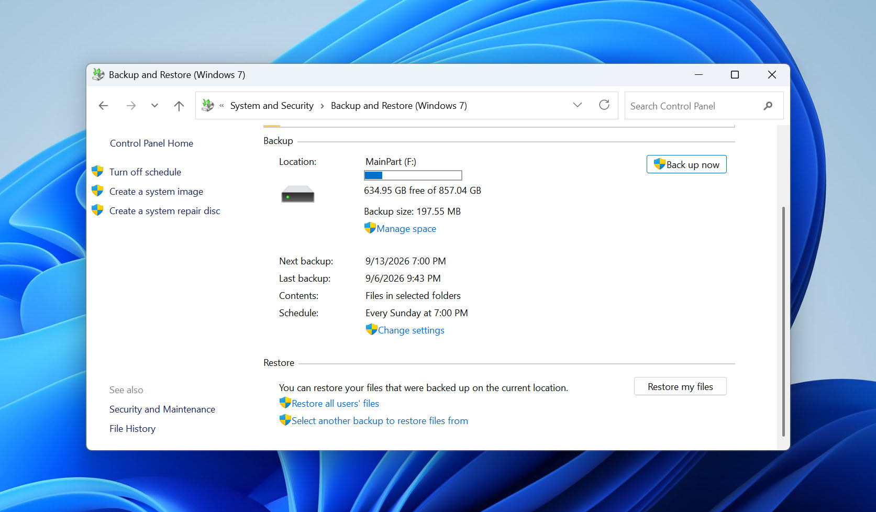This screenshot has width=876, height=512.
Task: Click shield icon next to Turn off schedule
Action: point(97,171)
